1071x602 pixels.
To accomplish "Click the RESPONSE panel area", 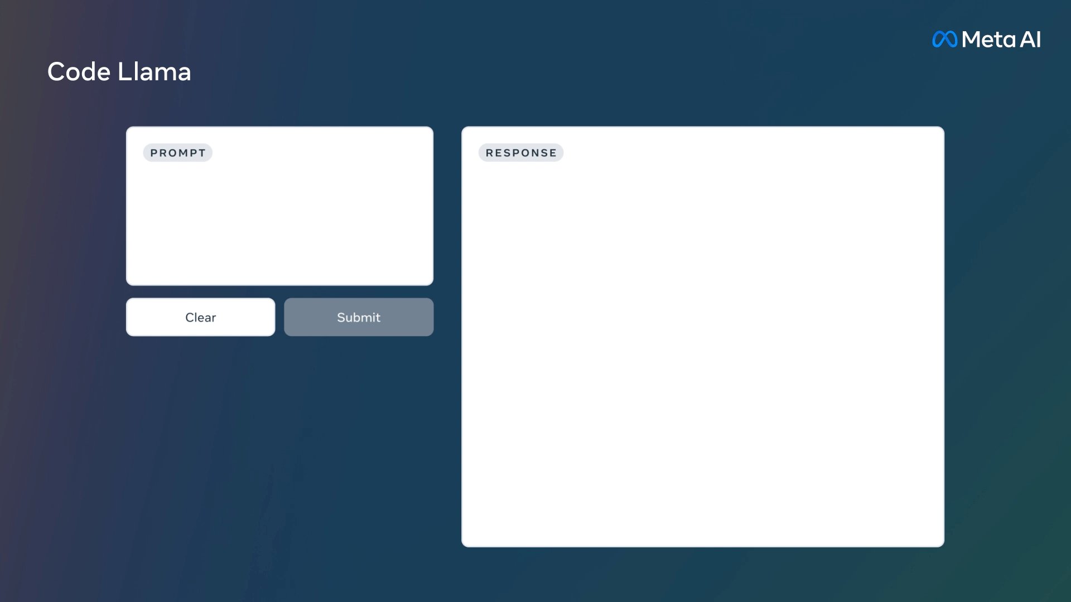I will tap(703, 337).
